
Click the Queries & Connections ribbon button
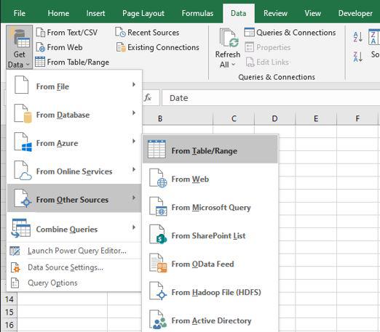(x=290, y=32)
